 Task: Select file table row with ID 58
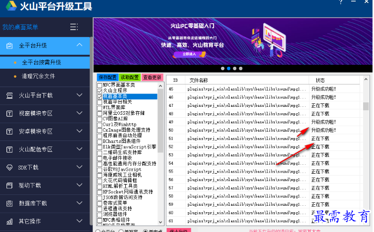click(x=263, y=196)
